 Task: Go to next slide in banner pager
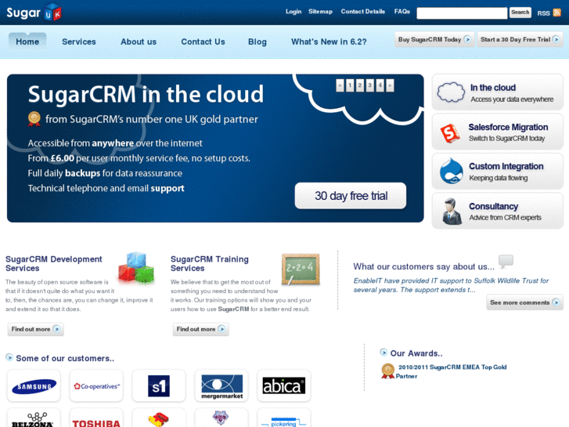390,85
